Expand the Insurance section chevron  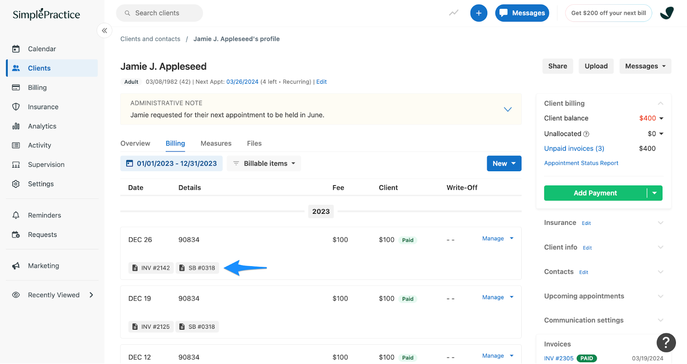tap(660, 223)
